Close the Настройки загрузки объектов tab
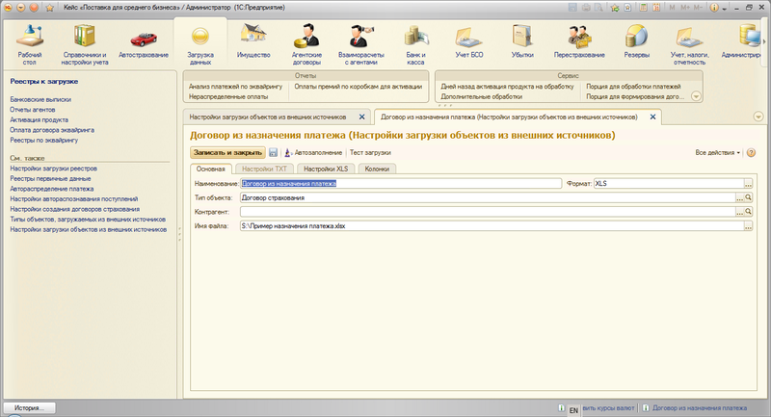The width and height of the screenshot is (771, 417). (x=361, y=117)
